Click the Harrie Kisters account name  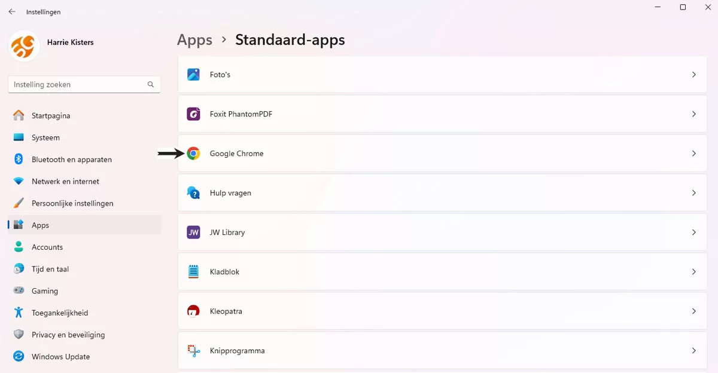70,42
